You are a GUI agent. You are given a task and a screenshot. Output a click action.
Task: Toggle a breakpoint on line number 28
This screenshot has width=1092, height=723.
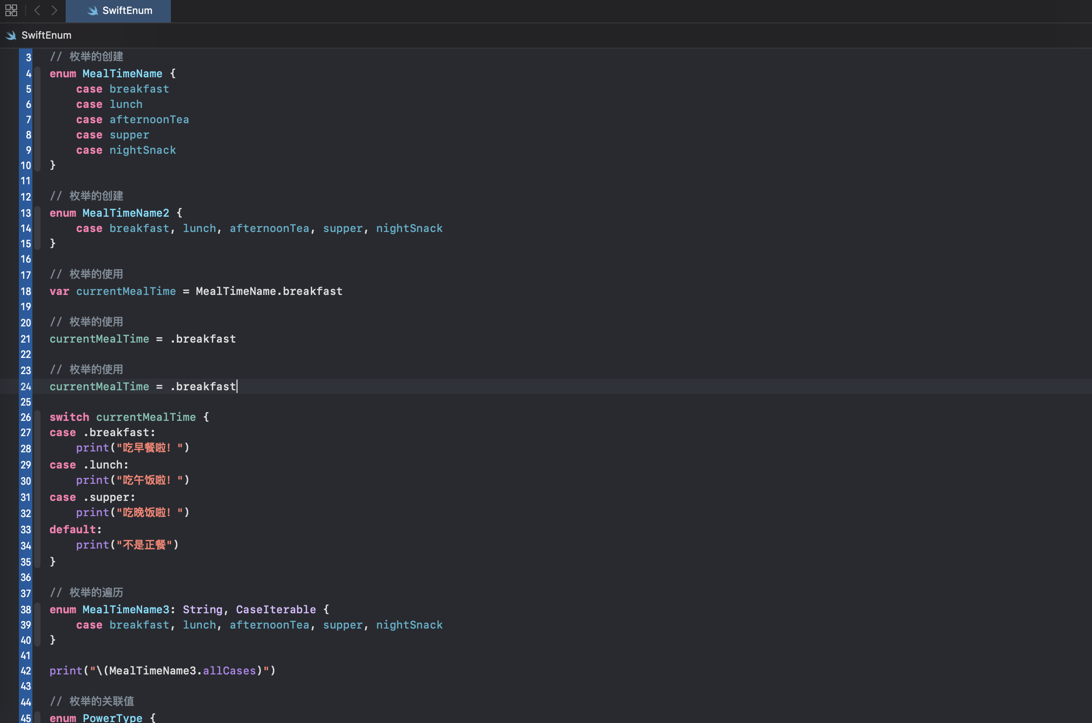(x=25, y=448)
